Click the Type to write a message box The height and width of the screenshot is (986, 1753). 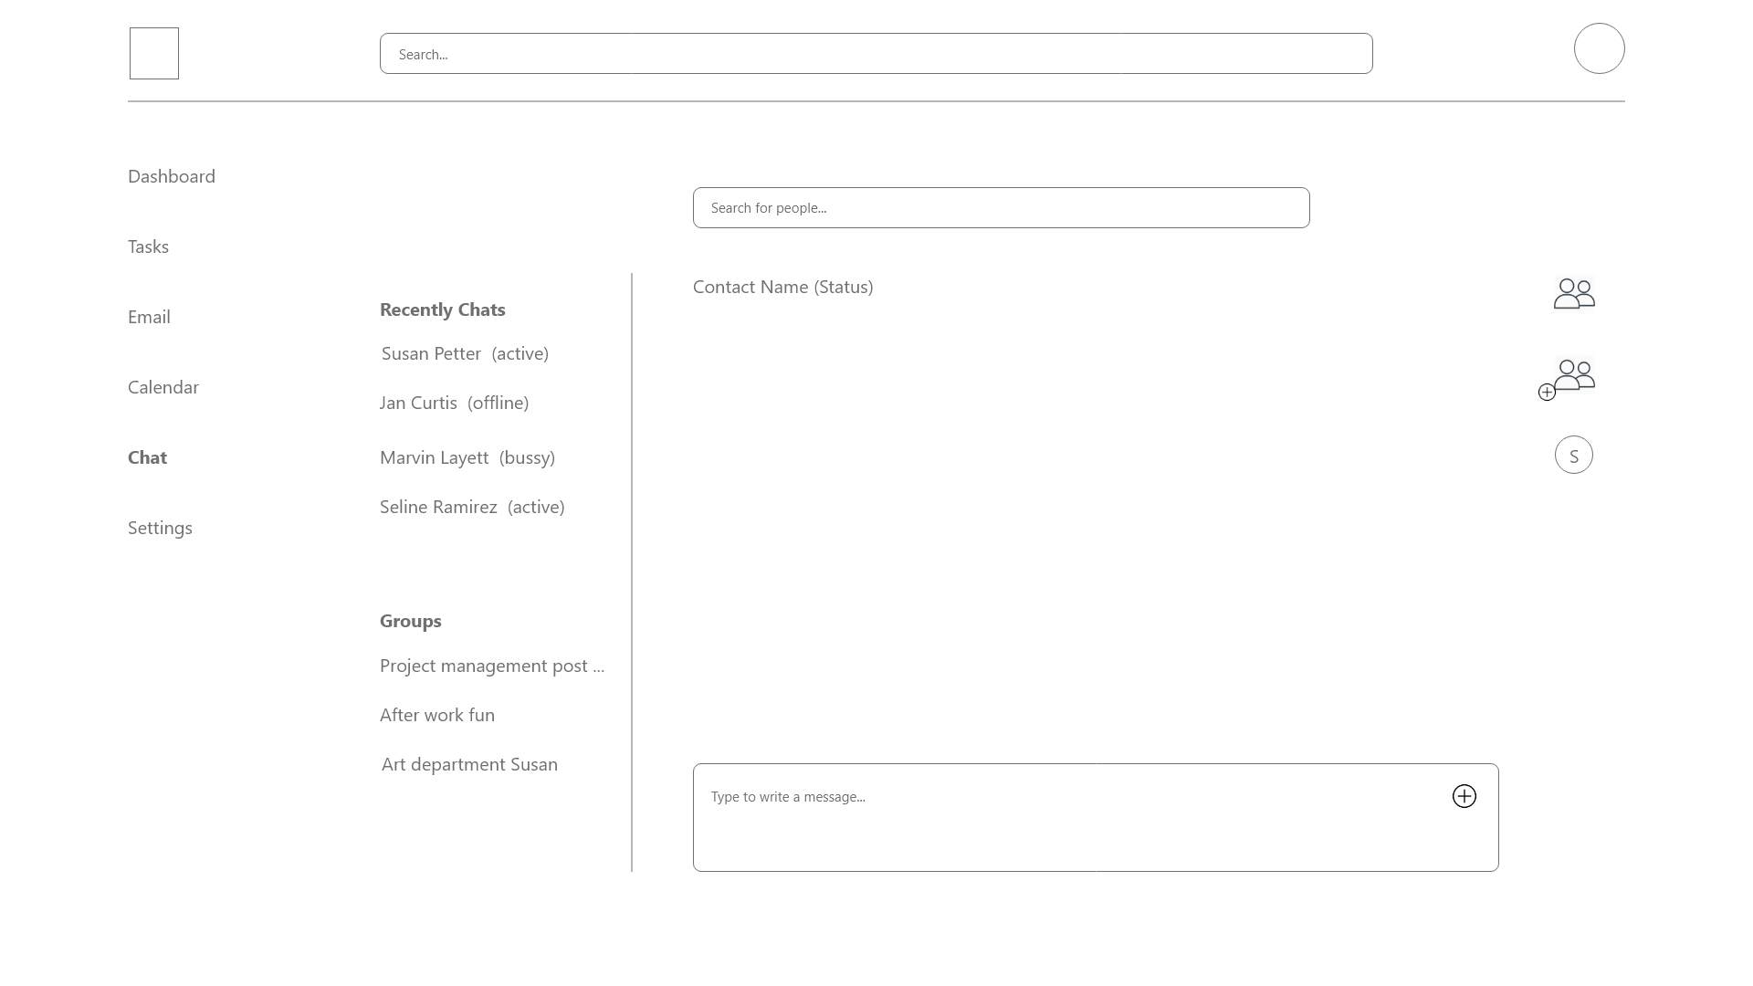pyautogui.click(x=1096, y=817)
